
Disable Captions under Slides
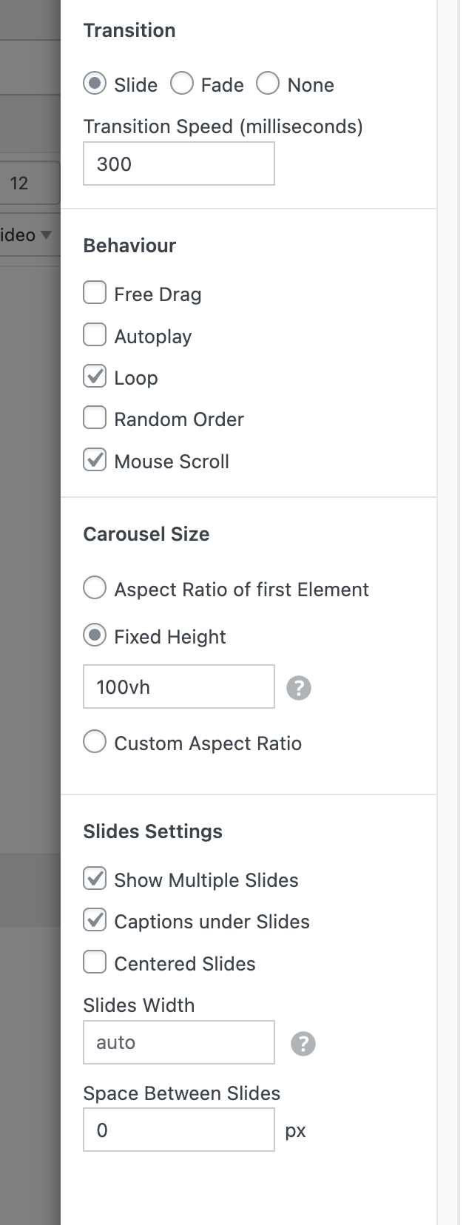(95, 920)
